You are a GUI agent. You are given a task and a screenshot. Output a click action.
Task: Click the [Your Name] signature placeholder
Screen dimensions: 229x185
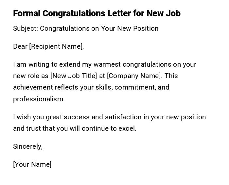[x=32, y=164]
